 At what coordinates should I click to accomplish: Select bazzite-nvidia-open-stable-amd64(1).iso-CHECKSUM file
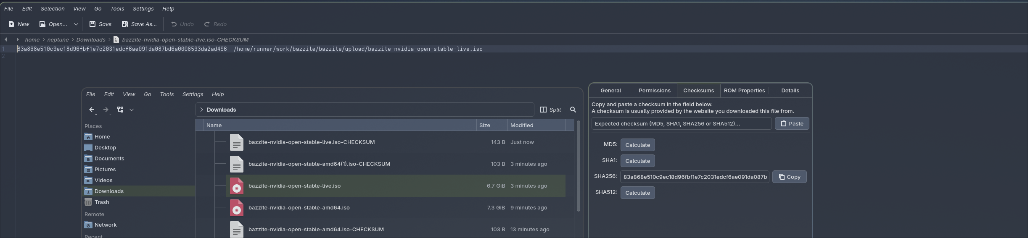click(x=319, y=164)
